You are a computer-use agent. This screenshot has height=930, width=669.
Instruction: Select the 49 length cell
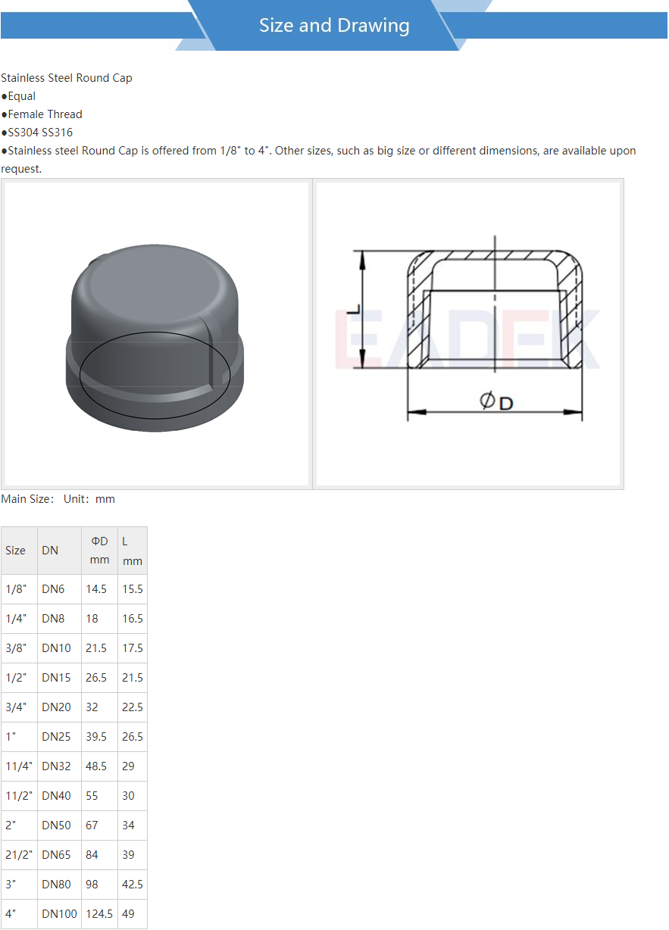[133, 914]
